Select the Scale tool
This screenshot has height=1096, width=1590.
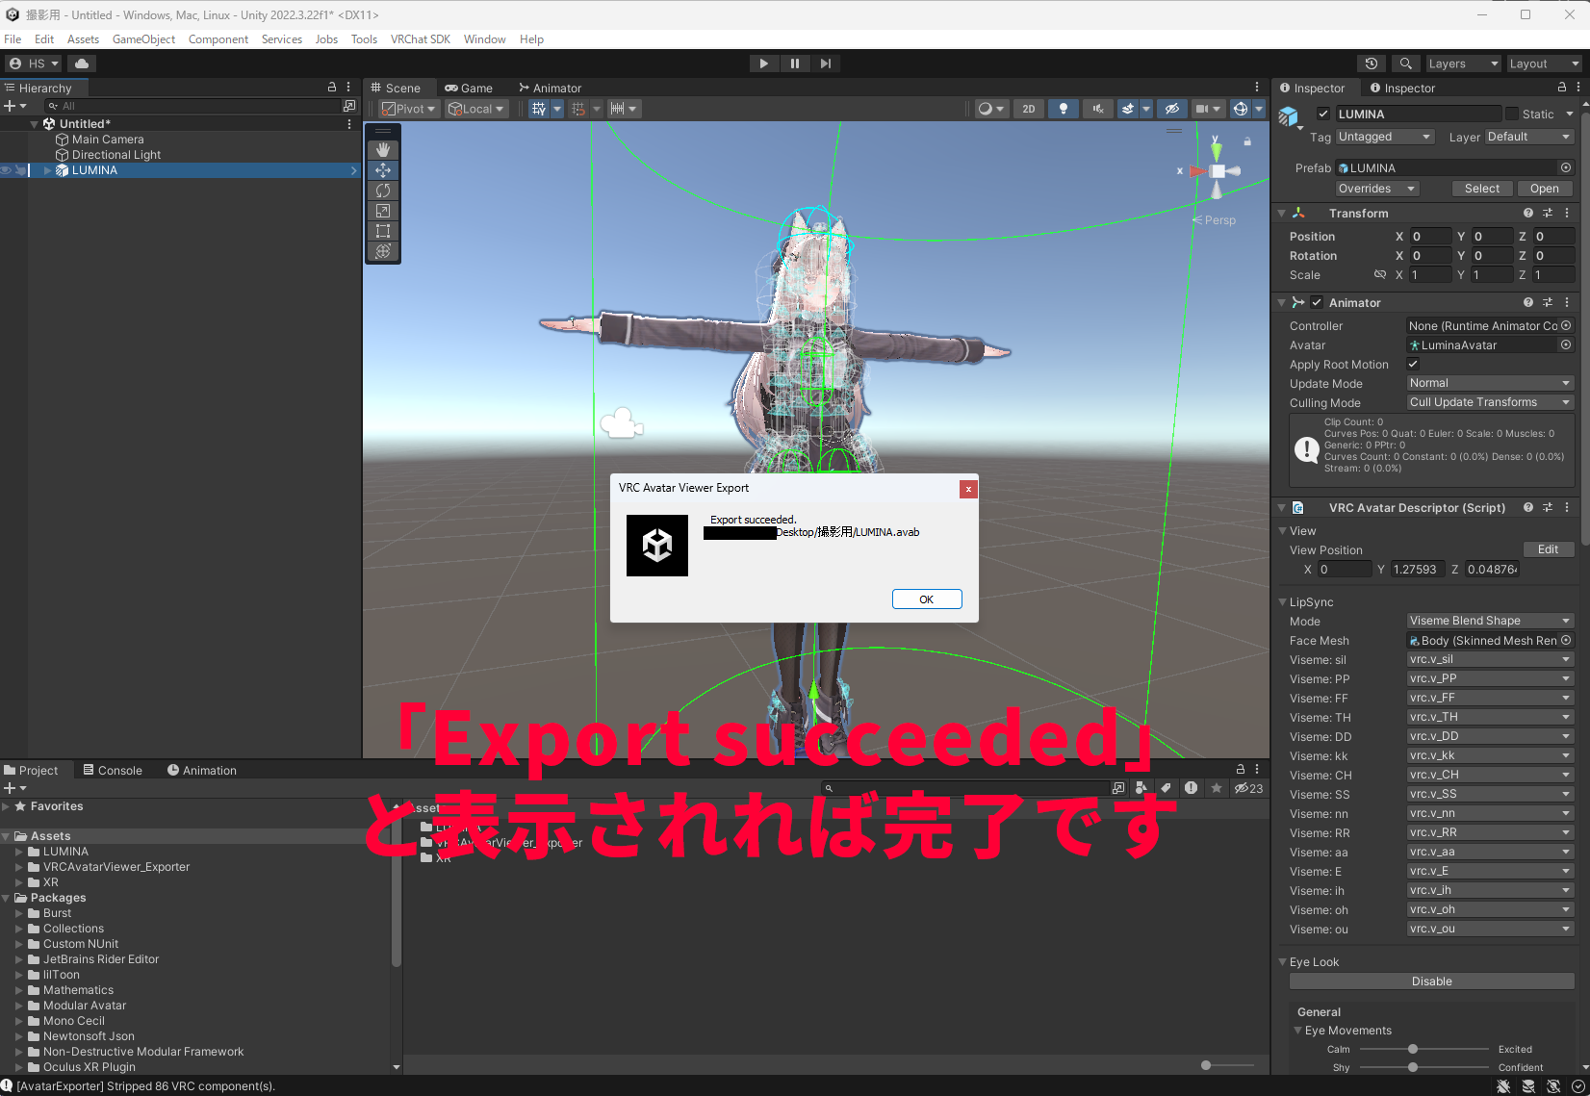tap(383, 211)
